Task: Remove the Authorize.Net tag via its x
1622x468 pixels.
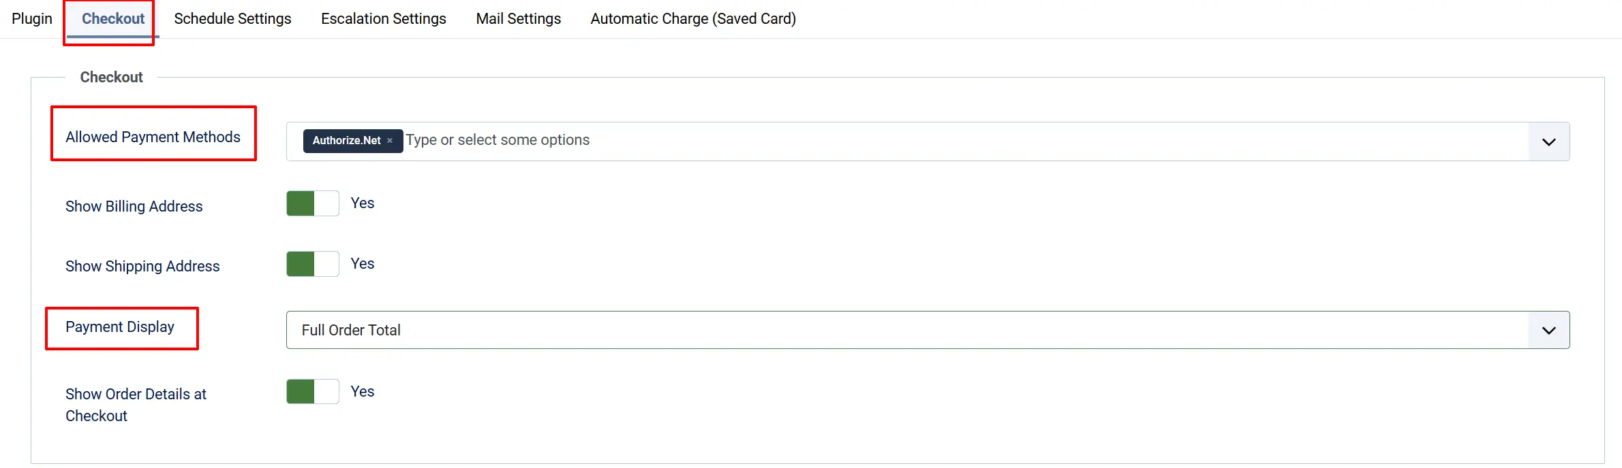Action: click(390, 141)
